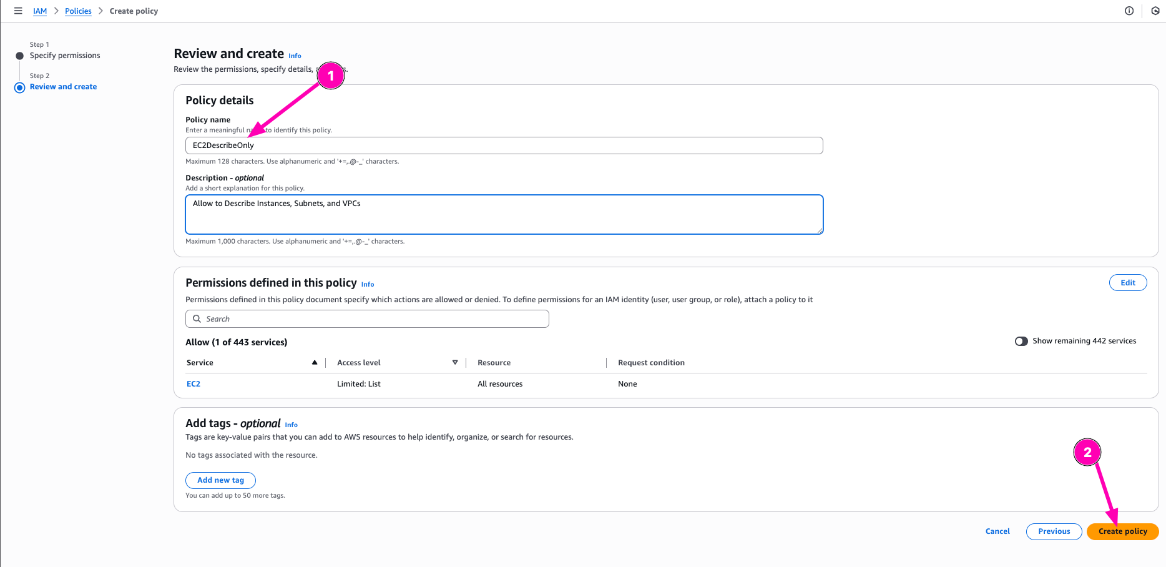Toggle Show remaining 442 services
Screen dimensions: 1166x567
(1021, 341)
